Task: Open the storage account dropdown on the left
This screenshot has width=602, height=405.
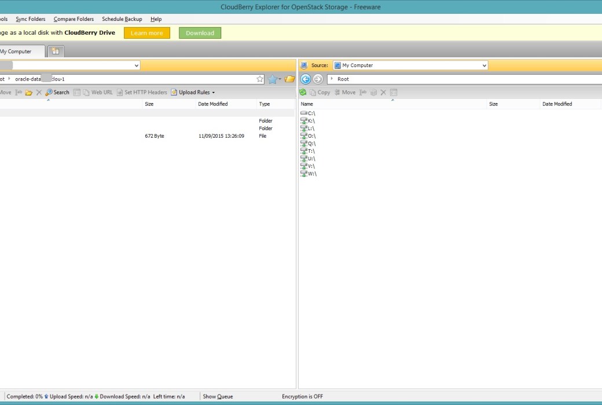Action: coord(137,65)
